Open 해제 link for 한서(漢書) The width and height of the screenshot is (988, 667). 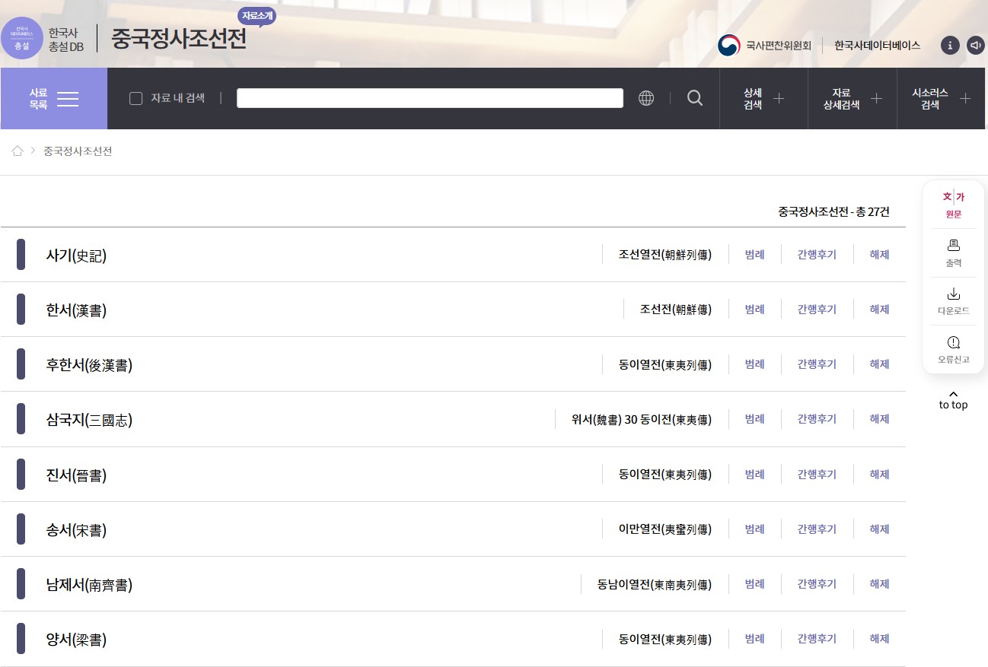tap(879, 310)
